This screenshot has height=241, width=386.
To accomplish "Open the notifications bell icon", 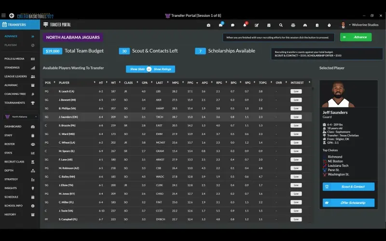I will pyautogui.click(x=245, y=25).
